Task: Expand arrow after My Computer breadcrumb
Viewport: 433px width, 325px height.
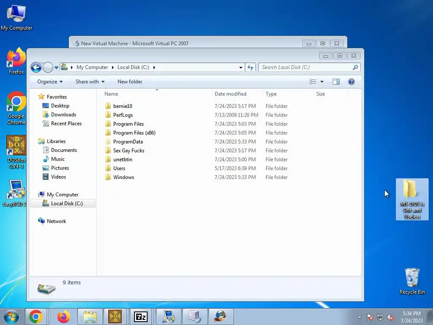Action: click(112, 67)
